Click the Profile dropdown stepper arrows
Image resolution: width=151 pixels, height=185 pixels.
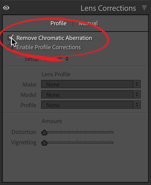(137, 105)
